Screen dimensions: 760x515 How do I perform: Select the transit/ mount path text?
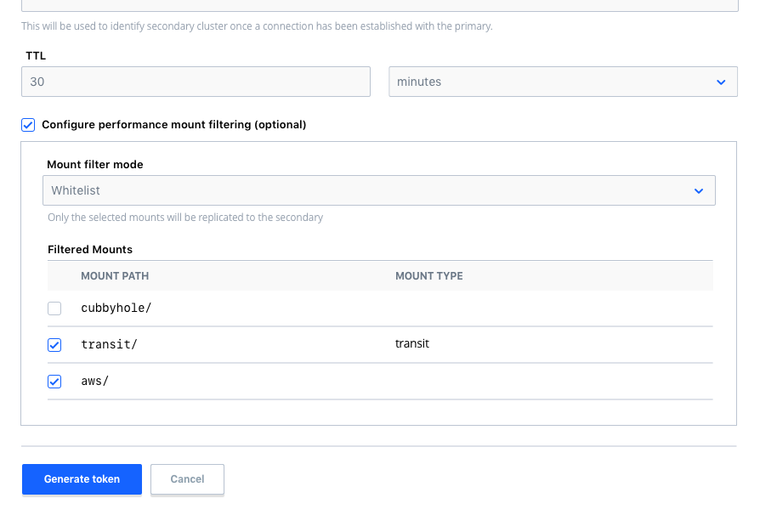pos(109,345)
